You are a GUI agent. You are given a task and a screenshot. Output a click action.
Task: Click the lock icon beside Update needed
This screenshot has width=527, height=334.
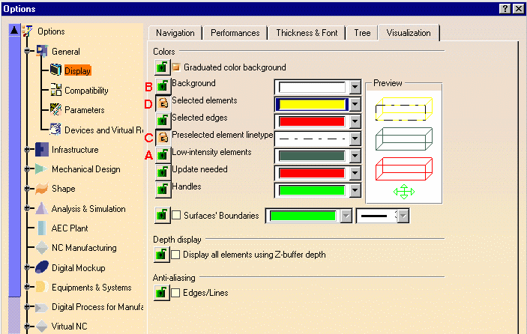click(x=163, y=172)
